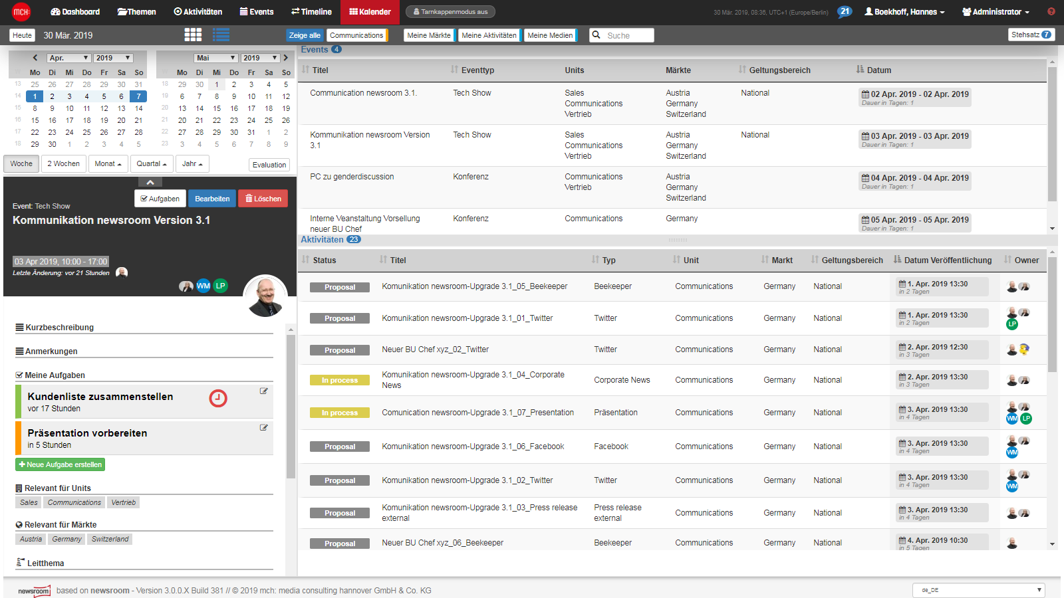Toggle 'Tarnkappenmodus aus' switch
The image size is (1064, 598).
[450, 11]
